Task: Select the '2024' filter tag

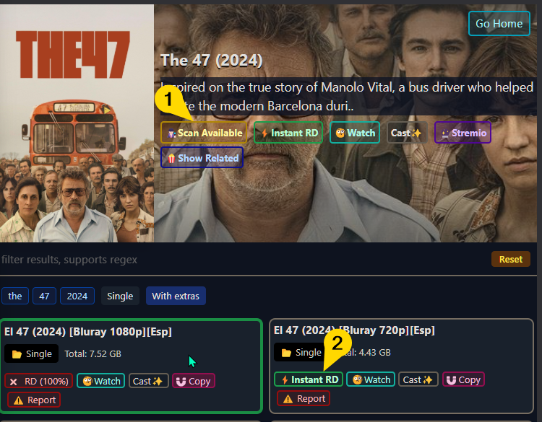Action: [x=77, y=296]
